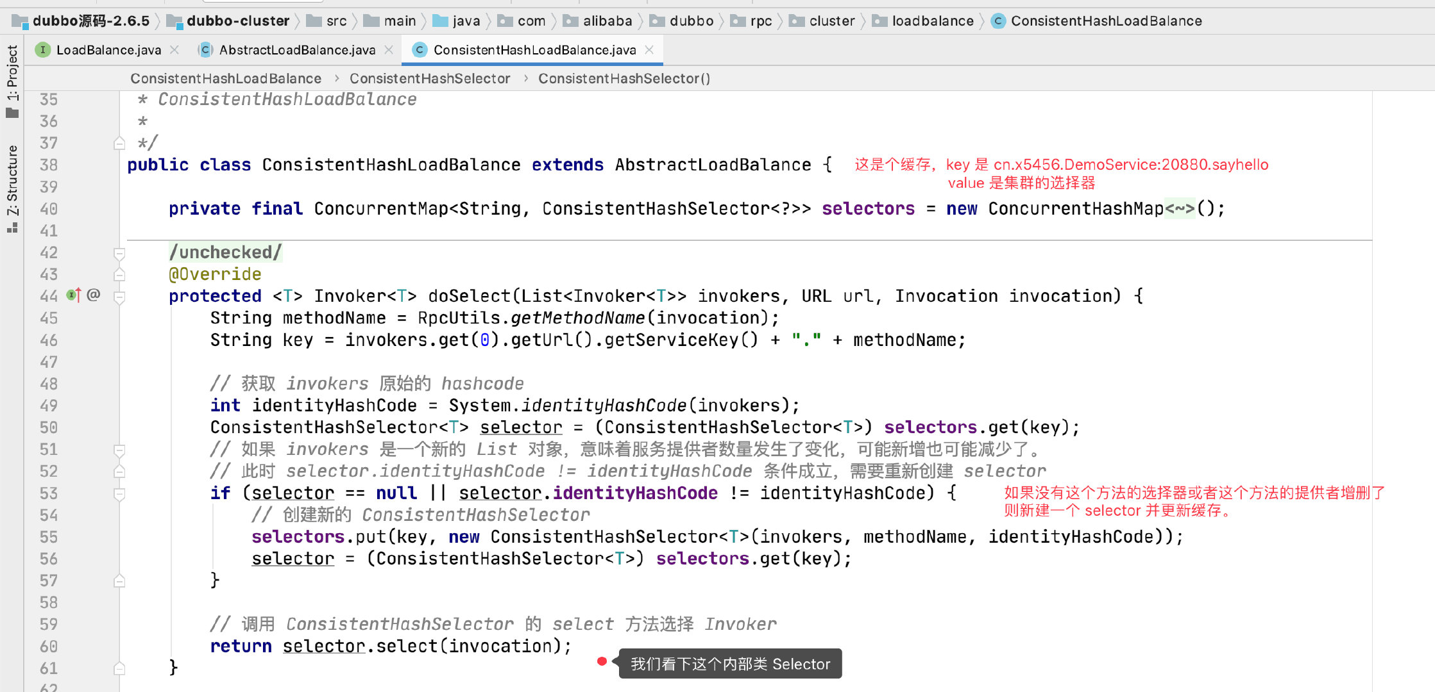The width and height of the screenshot is (1435, 692).
Task: Switch to the AbstractLoadBalance.java tab
Action: pos(297,50)
